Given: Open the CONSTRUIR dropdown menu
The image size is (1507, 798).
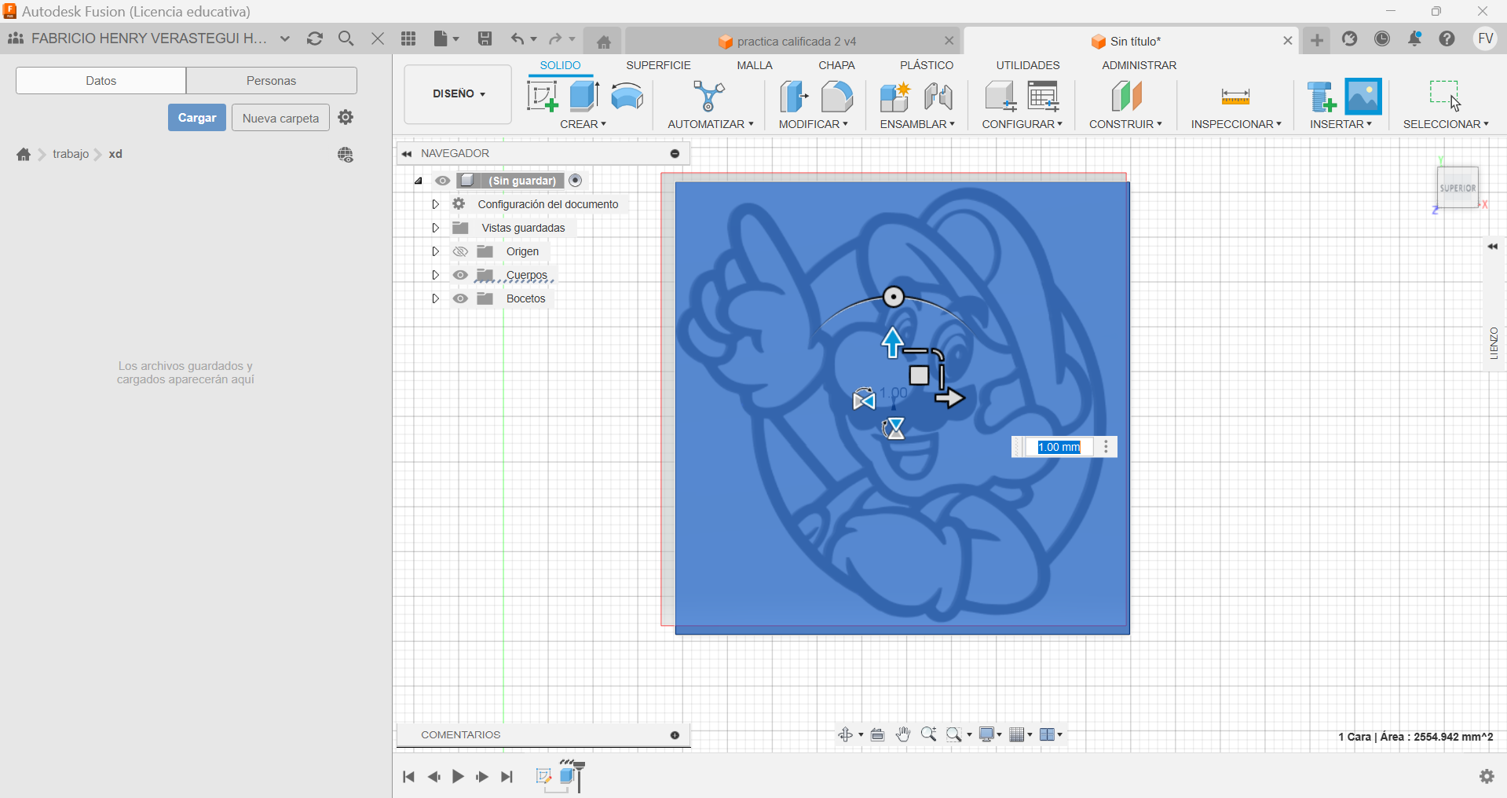Looking at the screenshot, I should 1125,124.
